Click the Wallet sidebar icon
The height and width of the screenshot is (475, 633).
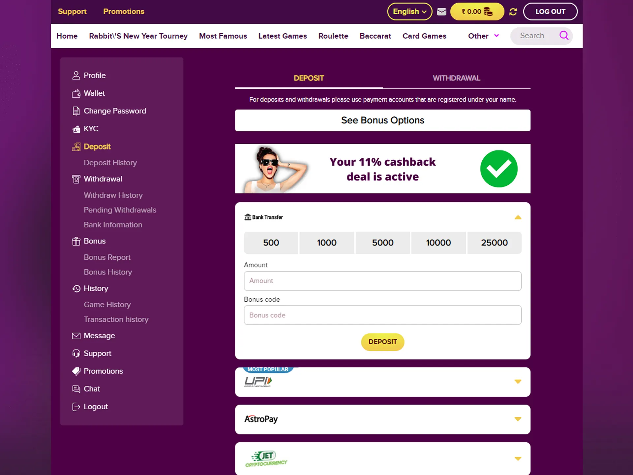[x=76, y=92]
